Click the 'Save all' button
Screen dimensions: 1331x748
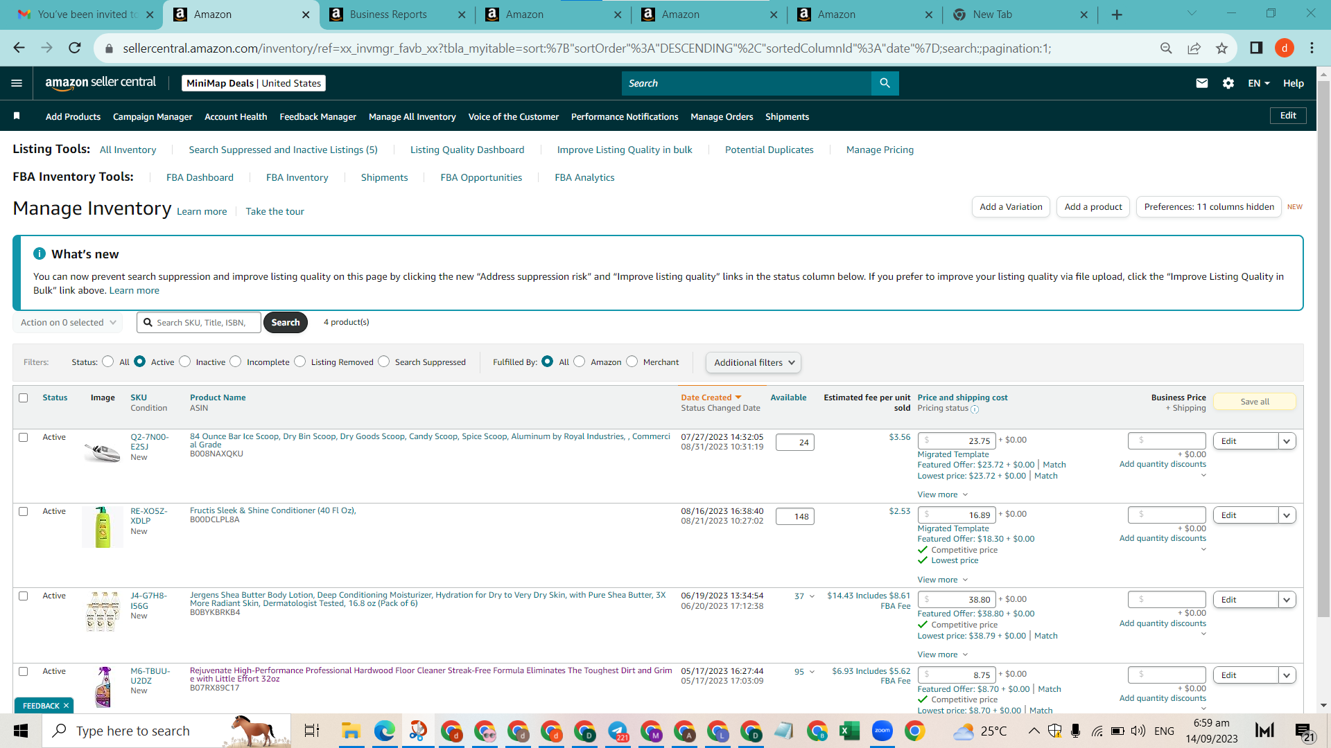[x=1255, y=402]
